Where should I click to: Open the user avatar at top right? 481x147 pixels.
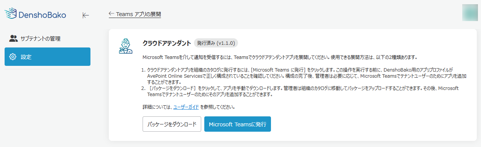click(470, 13)
